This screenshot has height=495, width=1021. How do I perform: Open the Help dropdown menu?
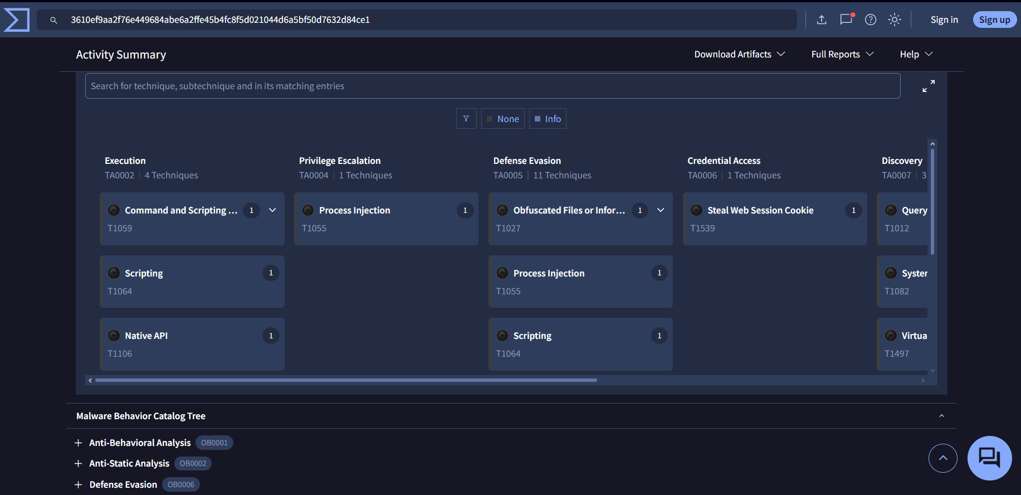[x=916, y=54]
